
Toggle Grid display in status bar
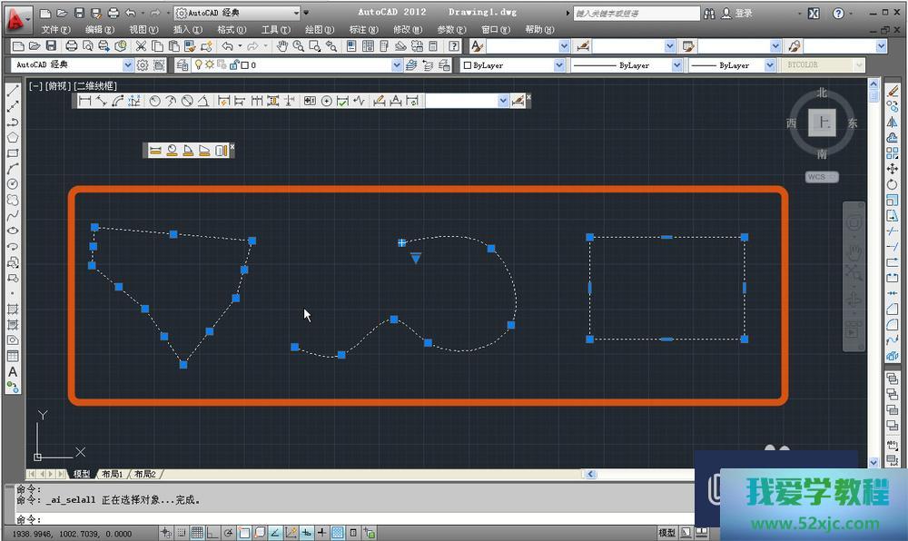click(x=196, y=533)
